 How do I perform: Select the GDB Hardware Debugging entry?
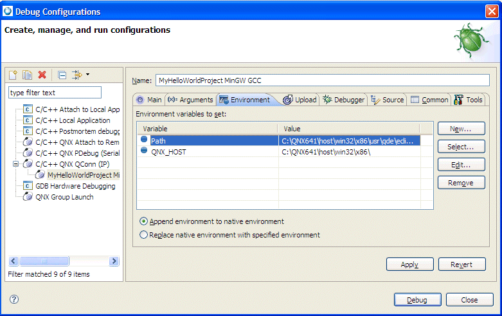point(75,186)
